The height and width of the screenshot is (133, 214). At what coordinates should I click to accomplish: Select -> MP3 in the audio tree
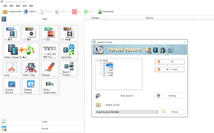[109, 65]
